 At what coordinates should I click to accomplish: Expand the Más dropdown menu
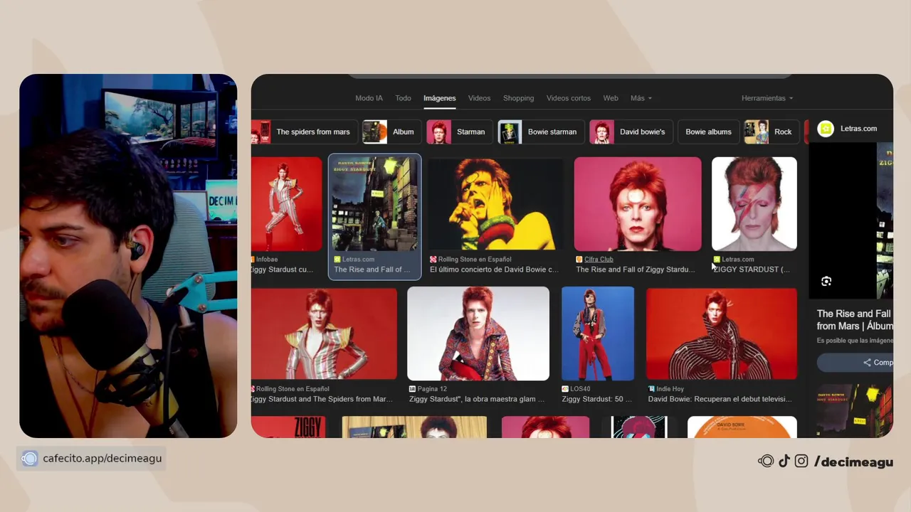click(641, 98)
